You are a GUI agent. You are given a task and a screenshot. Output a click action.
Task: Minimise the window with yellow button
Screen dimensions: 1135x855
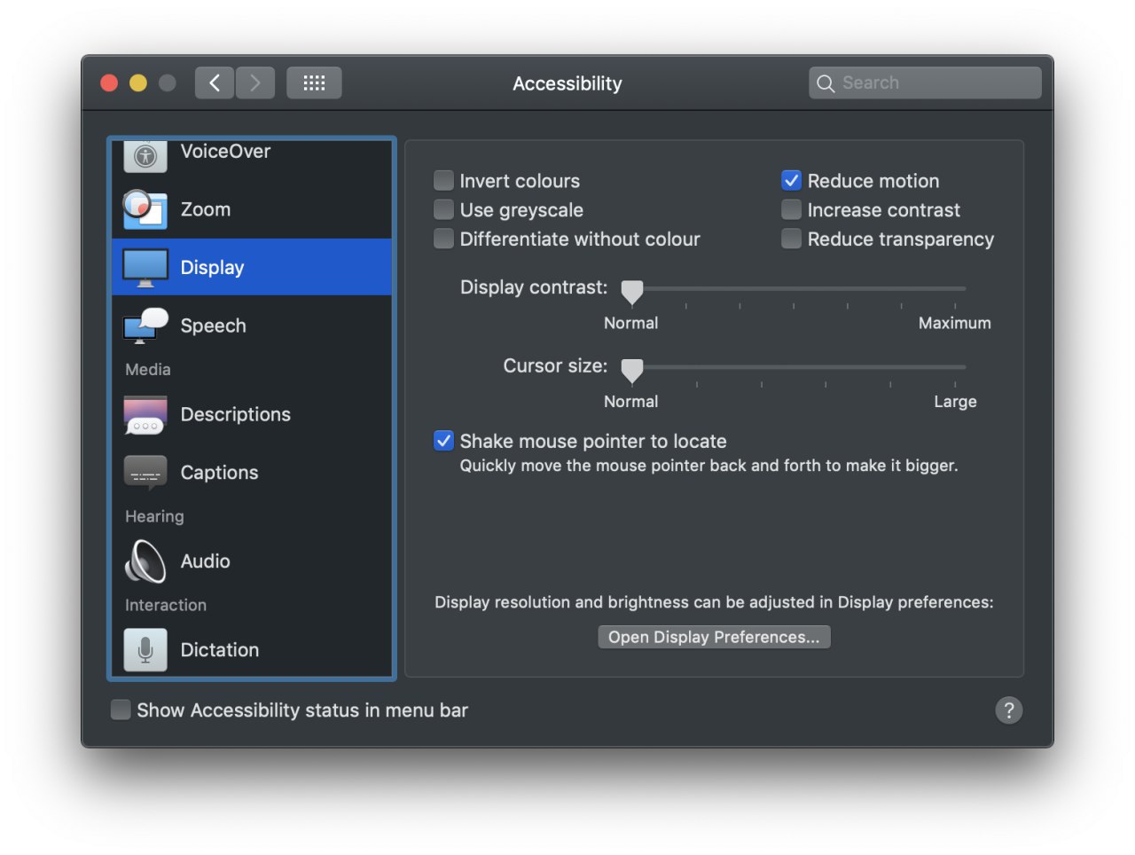pyautogui.click(x=138, y=82)
